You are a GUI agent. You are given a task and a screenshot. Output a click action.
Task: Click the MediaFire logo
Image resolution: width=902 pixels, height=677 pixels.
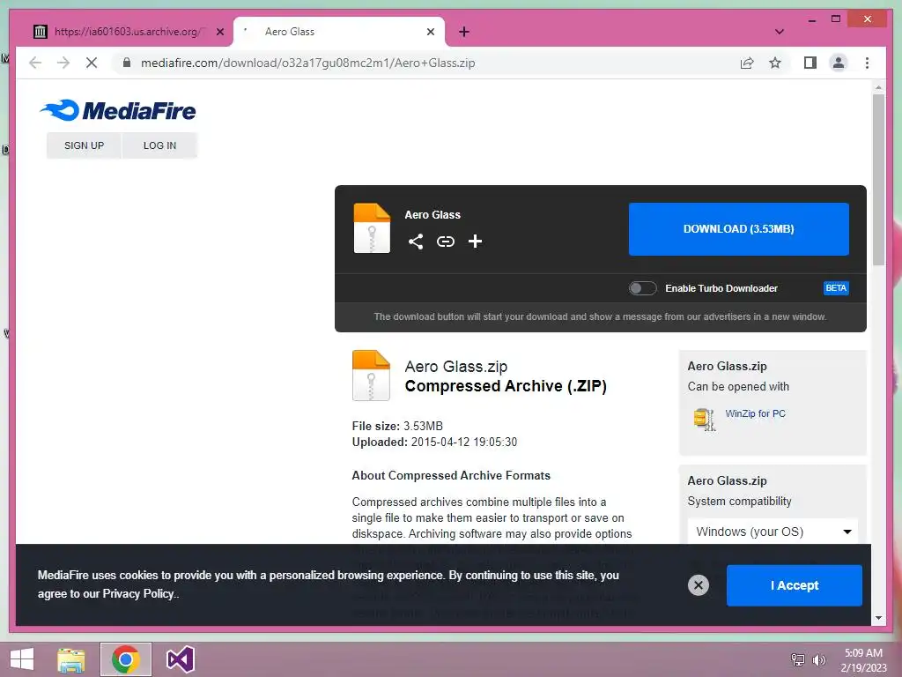(118, 110)
